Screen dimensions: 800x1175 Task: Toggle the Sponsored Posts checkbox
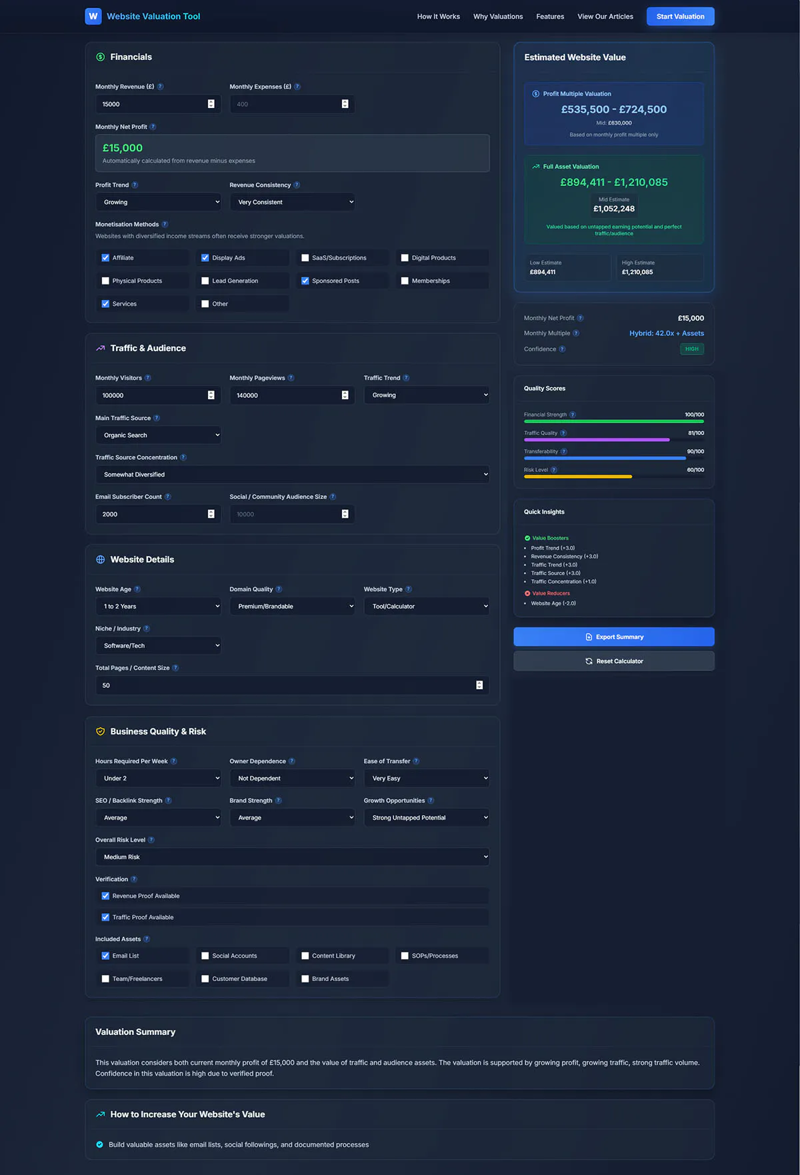tap(305, 281)
